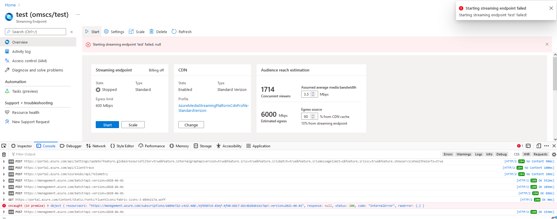Close the failed notification toast
This screenshot has width=557, height=219.
(x=551, y=8)
